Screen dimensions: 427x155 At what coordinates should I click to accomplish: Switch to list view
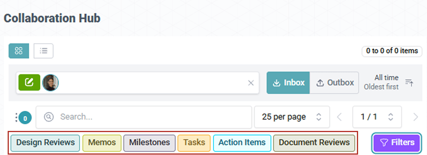pos(43,51)
